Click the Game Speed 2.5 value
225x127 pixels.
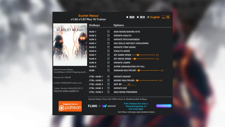[x=157, y=55]
